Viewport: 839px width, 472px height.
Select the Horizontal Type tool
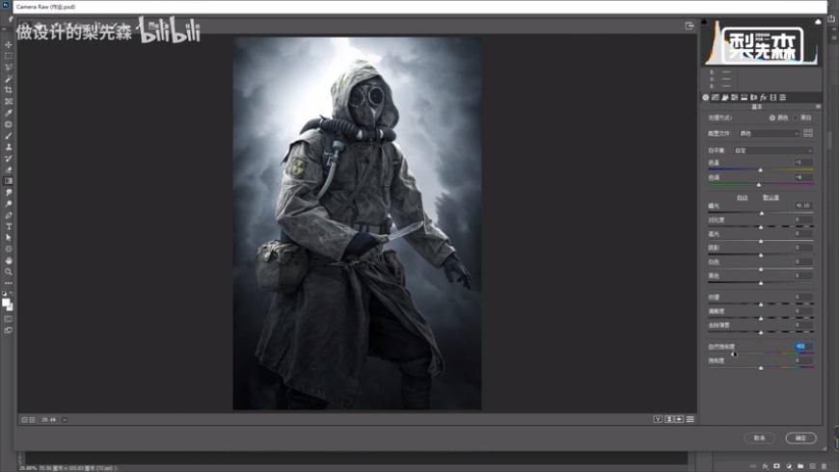9,225
